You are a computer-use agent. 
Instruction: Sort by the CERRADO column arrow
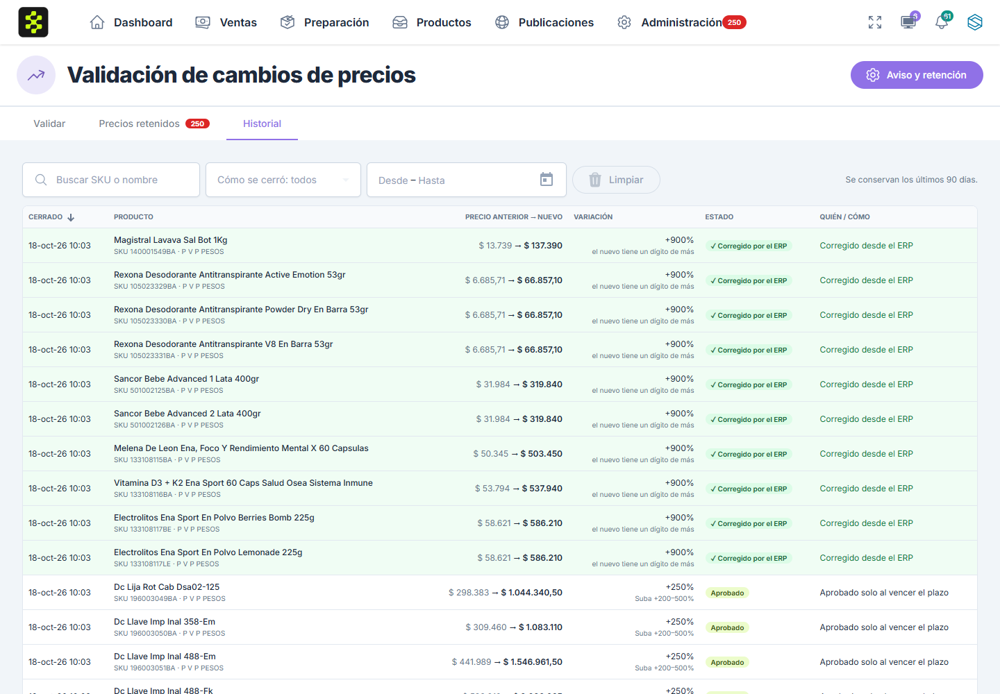click(71, 217)
